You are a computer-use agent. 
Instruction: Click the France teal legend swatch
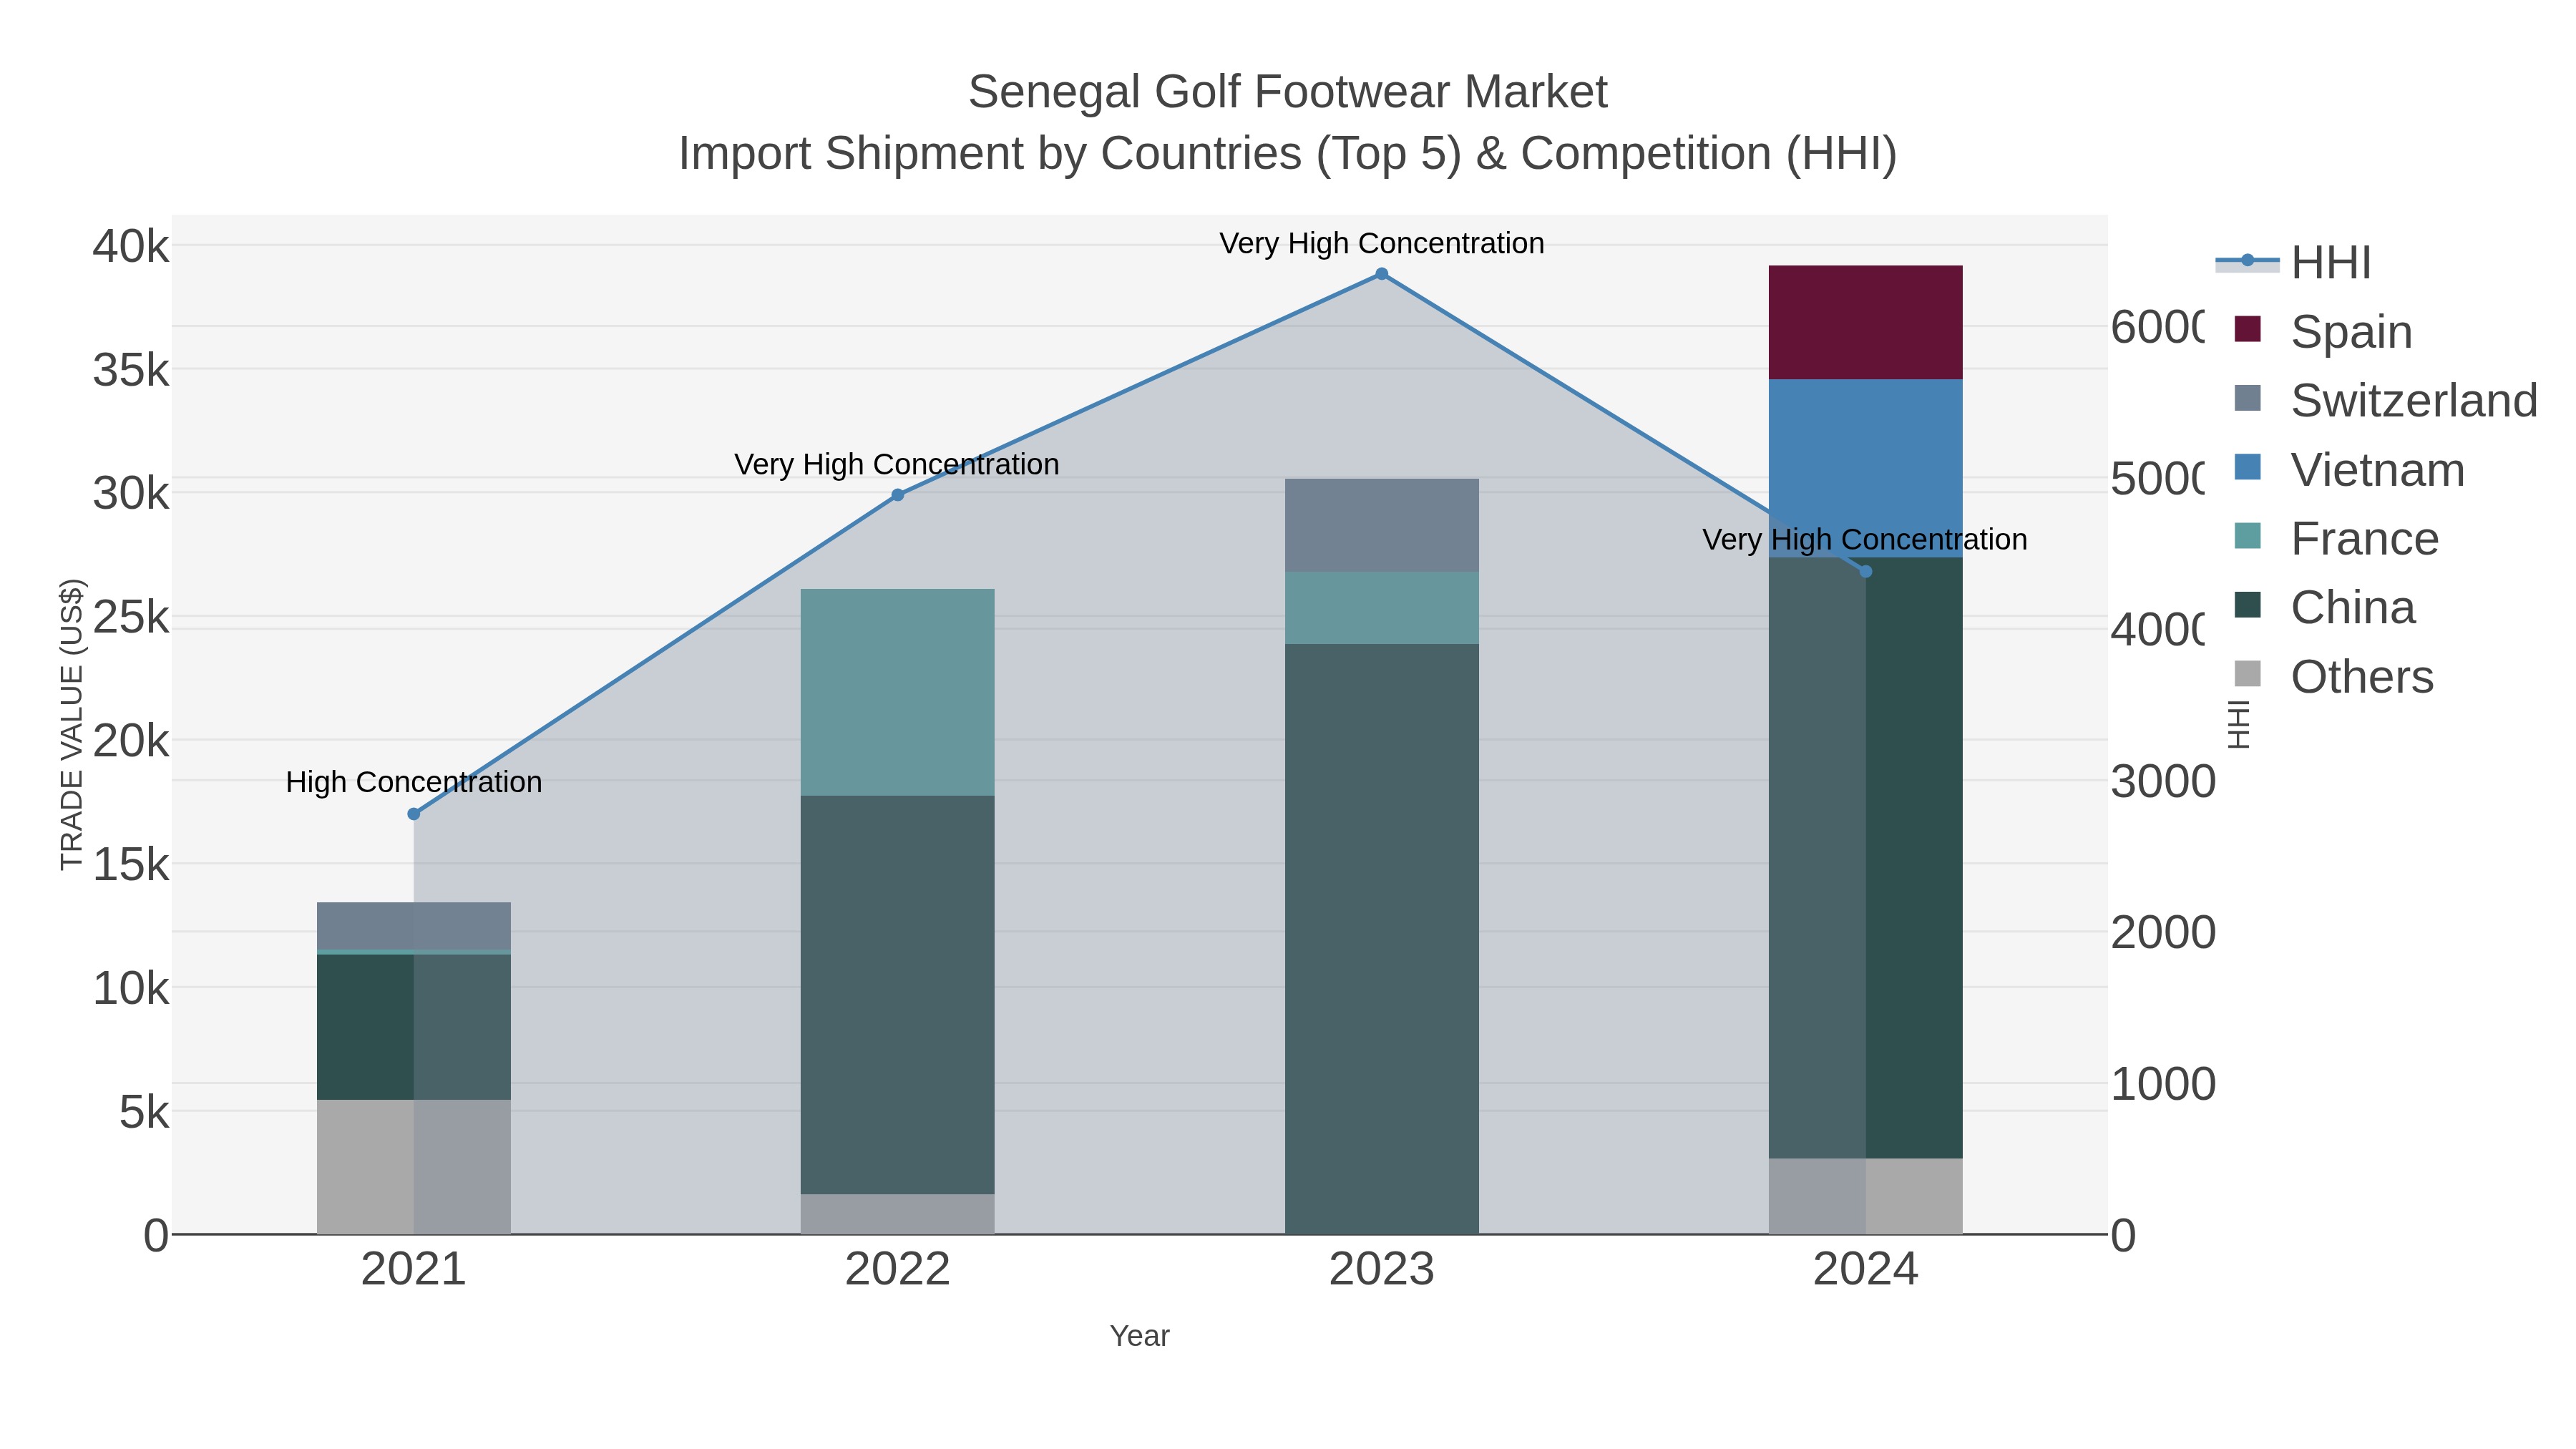(x=2247, y=536)
